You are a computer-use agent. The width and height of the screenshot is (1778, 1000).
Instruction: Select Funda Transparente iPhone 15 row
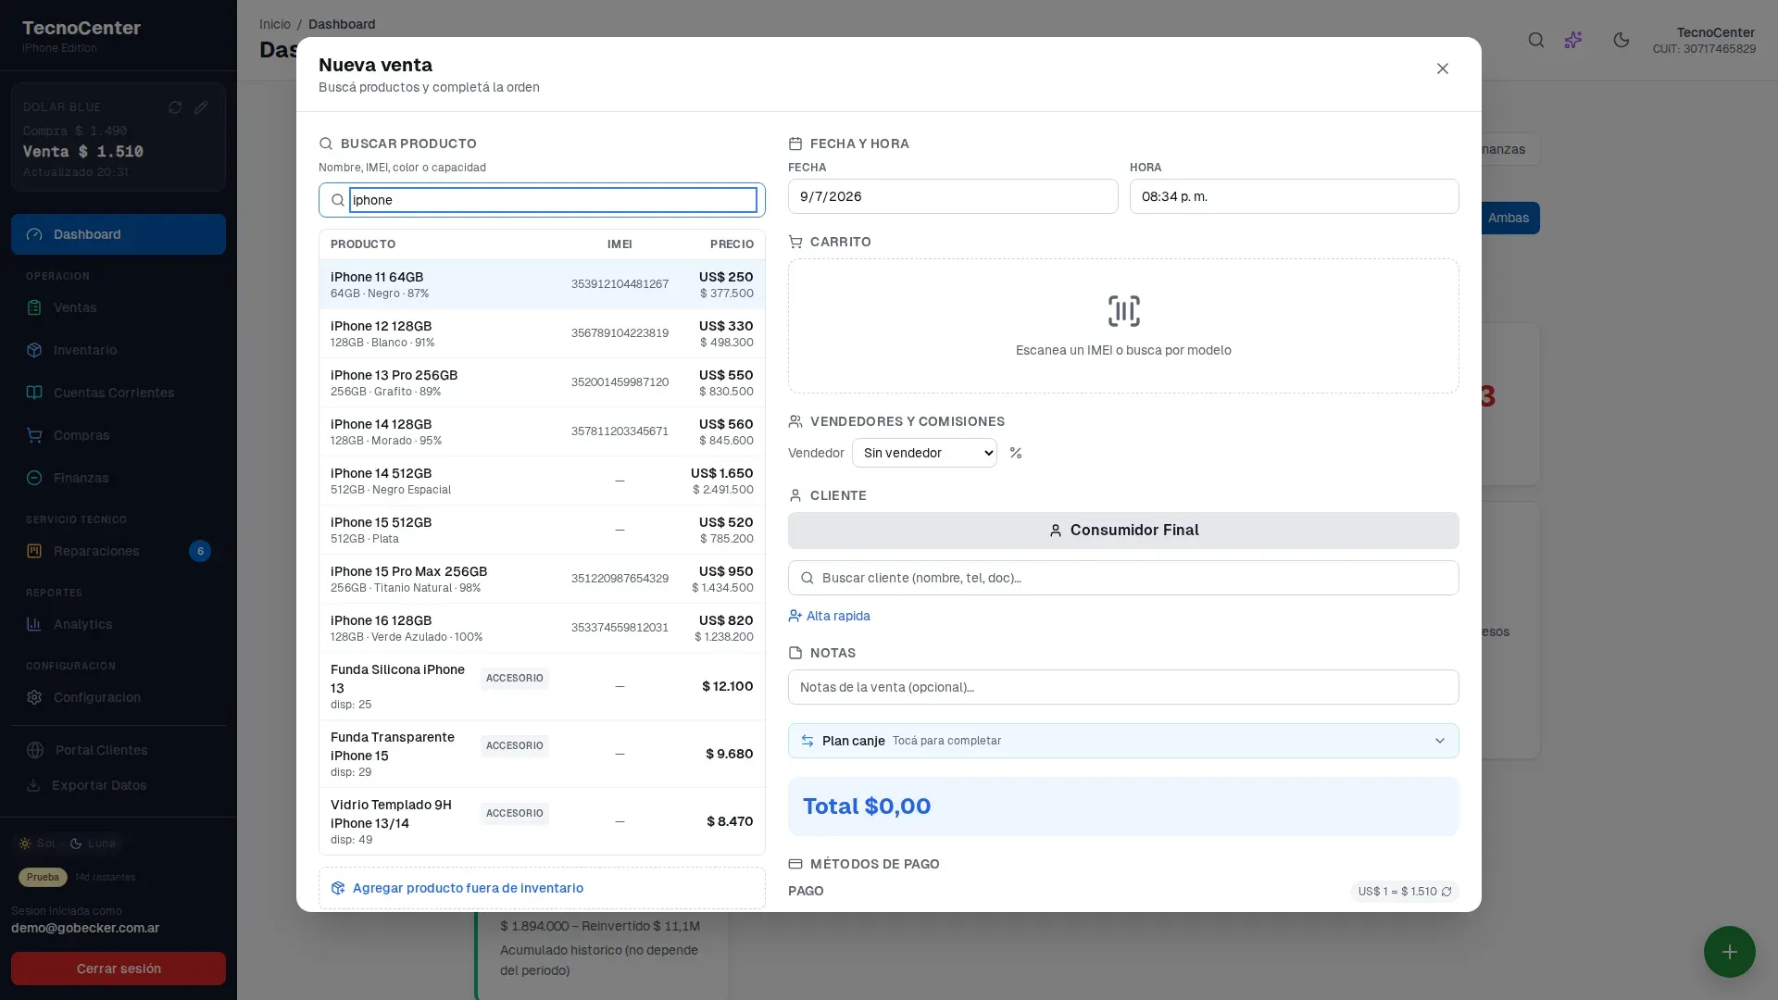click(x=542, y=754)
